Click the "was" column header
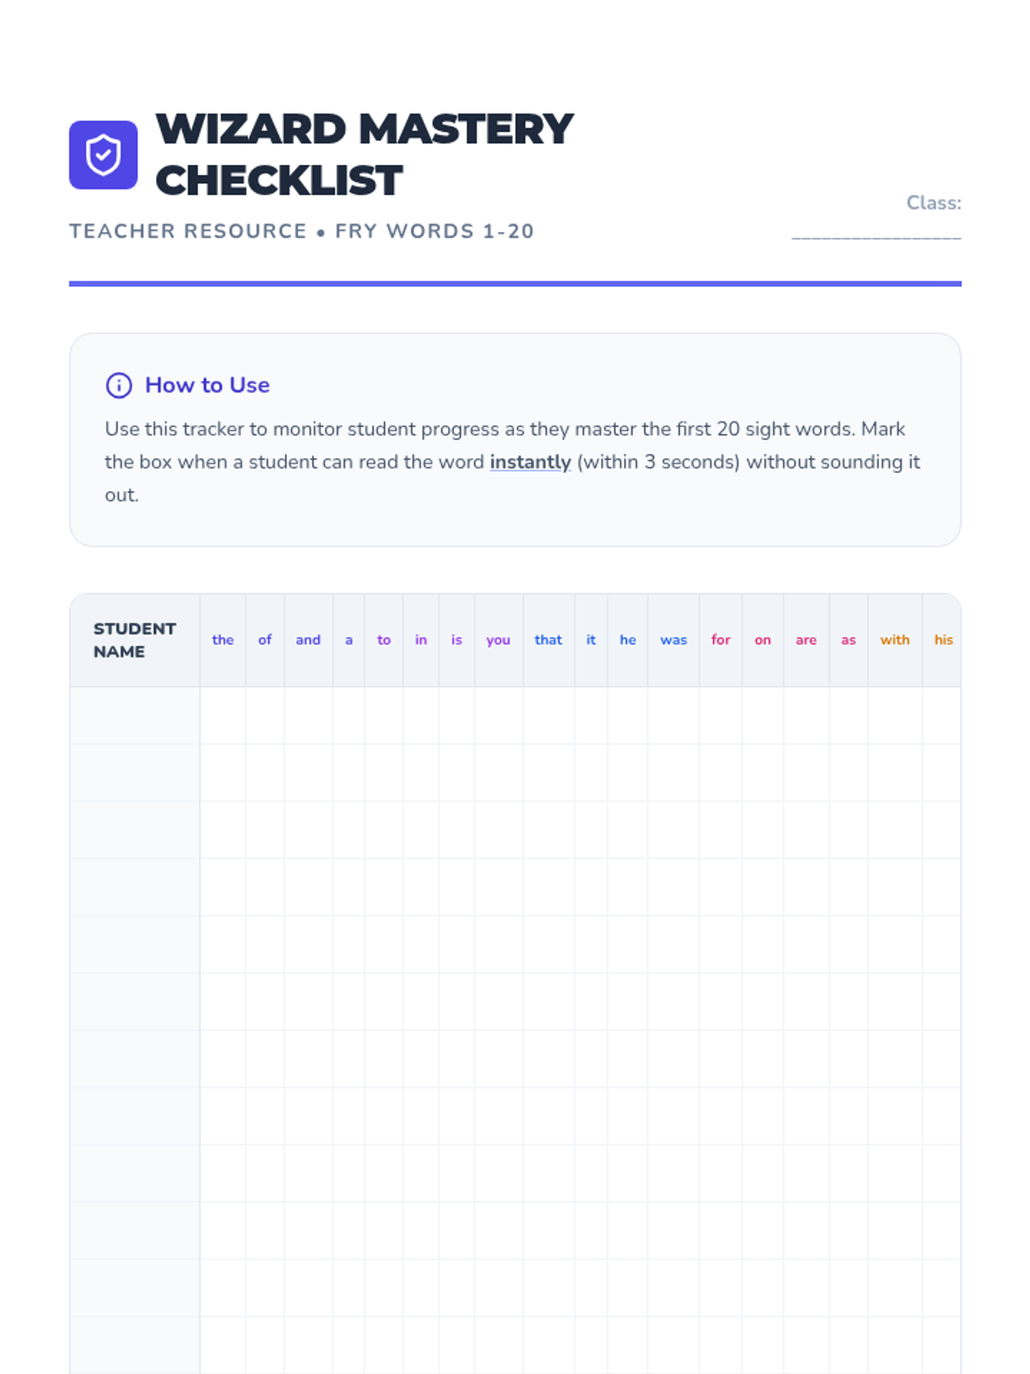This screenshot has width=1030, height=1374. click(x=674, y=640)
